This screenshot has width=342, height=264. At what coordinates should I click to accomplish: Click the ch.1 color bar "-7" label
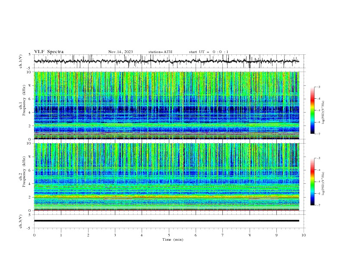tap(318, 134)
